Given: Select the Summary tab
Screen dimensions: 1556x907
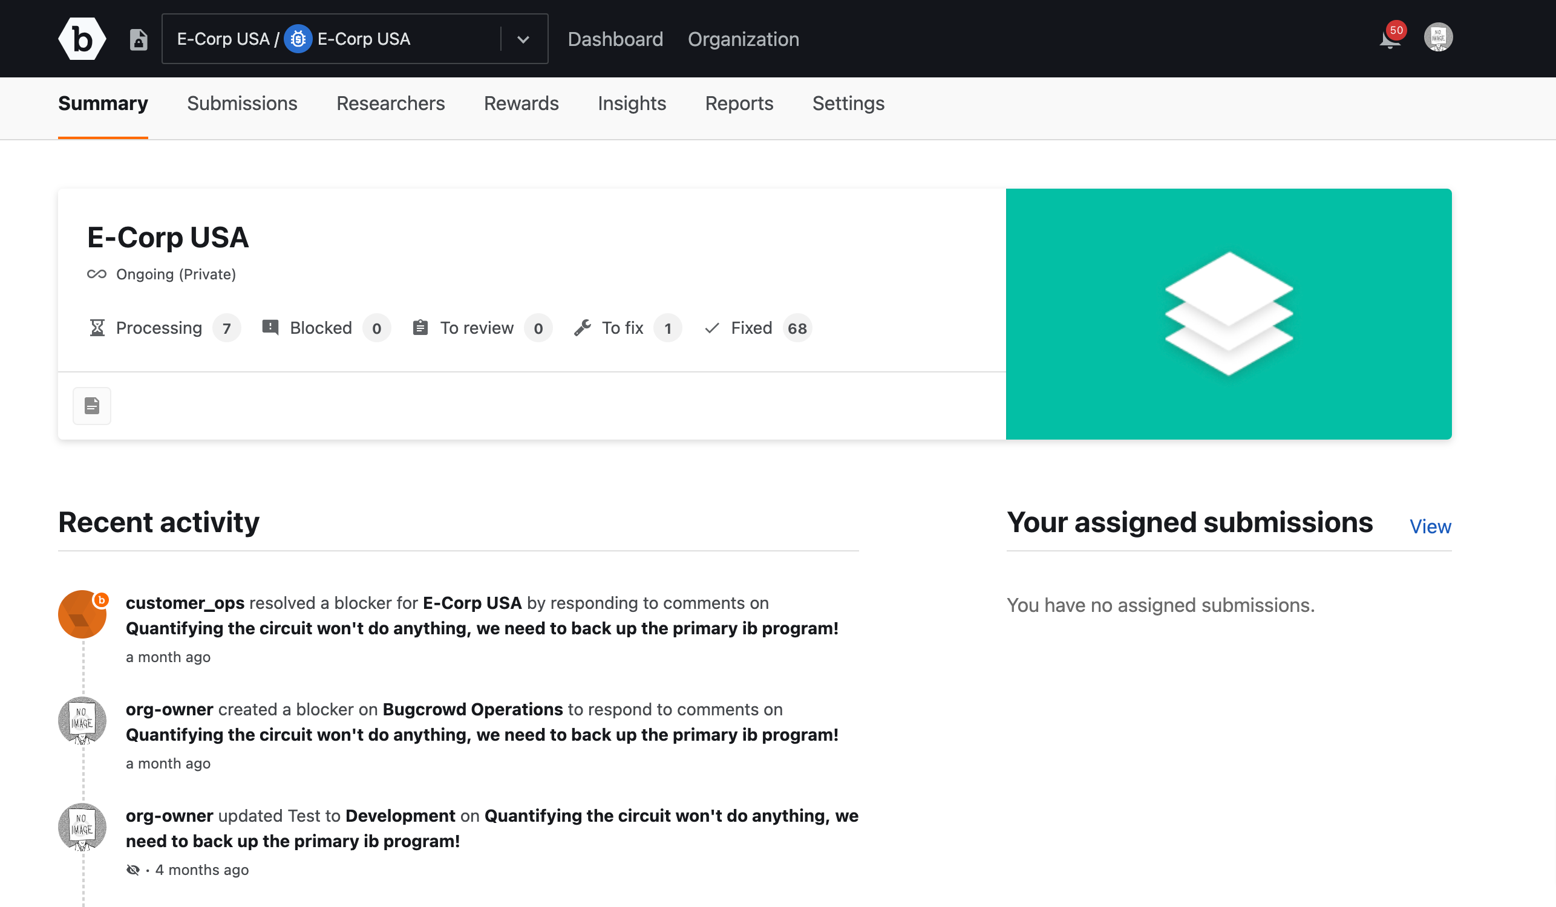Looking at the screenshot, I should (103, 103).
